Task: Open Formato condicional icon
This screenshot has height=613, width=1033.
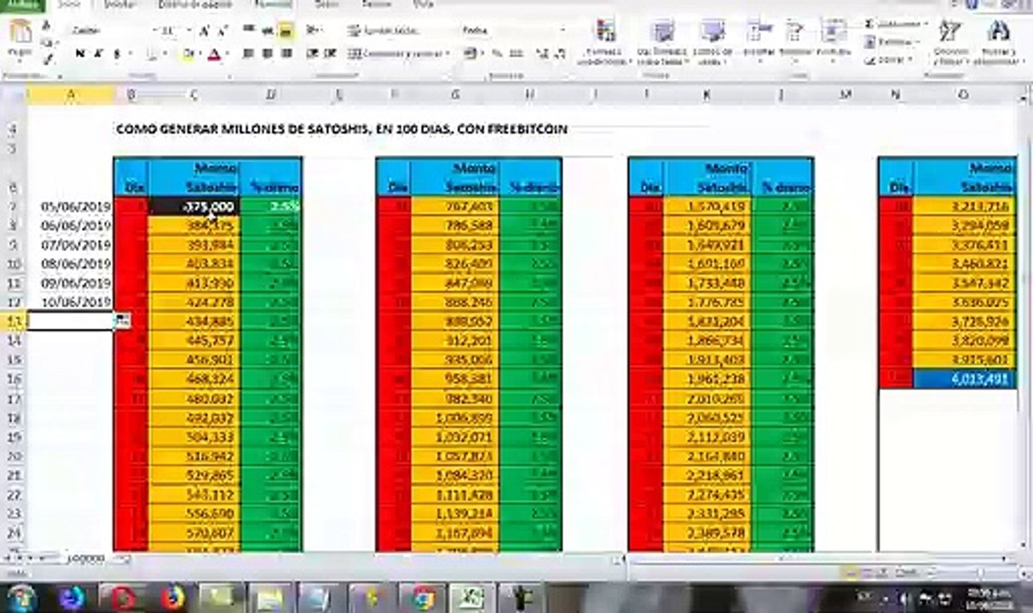Action: point(606,30)
